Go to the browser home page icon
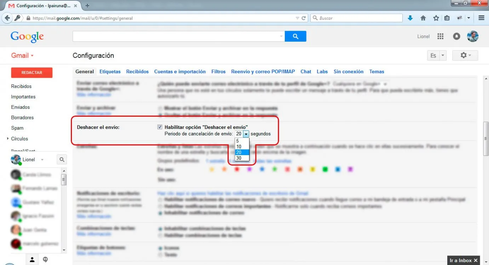 pyautogui.click(x=423, y=18)
